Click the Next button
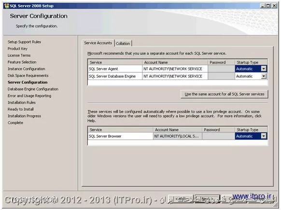 click(x=207, y=199)
